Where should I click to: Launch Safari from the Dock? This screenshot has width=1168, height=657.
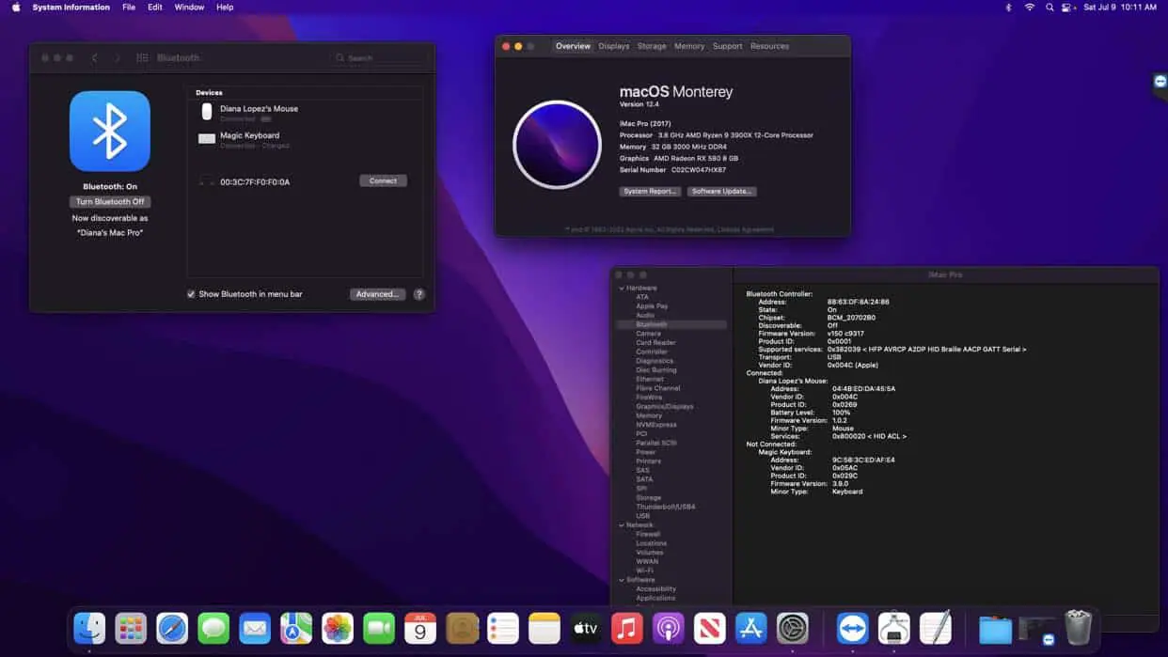(x=172, y=628)
